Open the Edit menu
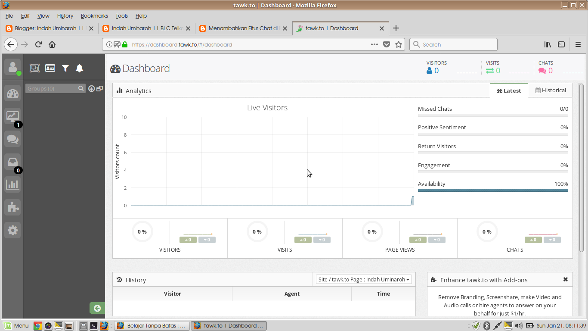 tap(25, 16)
